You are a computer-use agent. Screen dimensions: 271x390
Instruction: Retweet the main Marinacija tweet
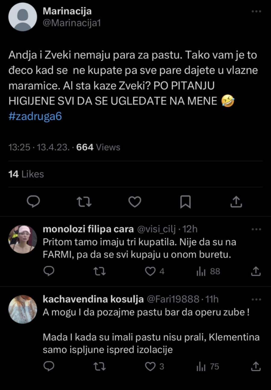point(84,202)
